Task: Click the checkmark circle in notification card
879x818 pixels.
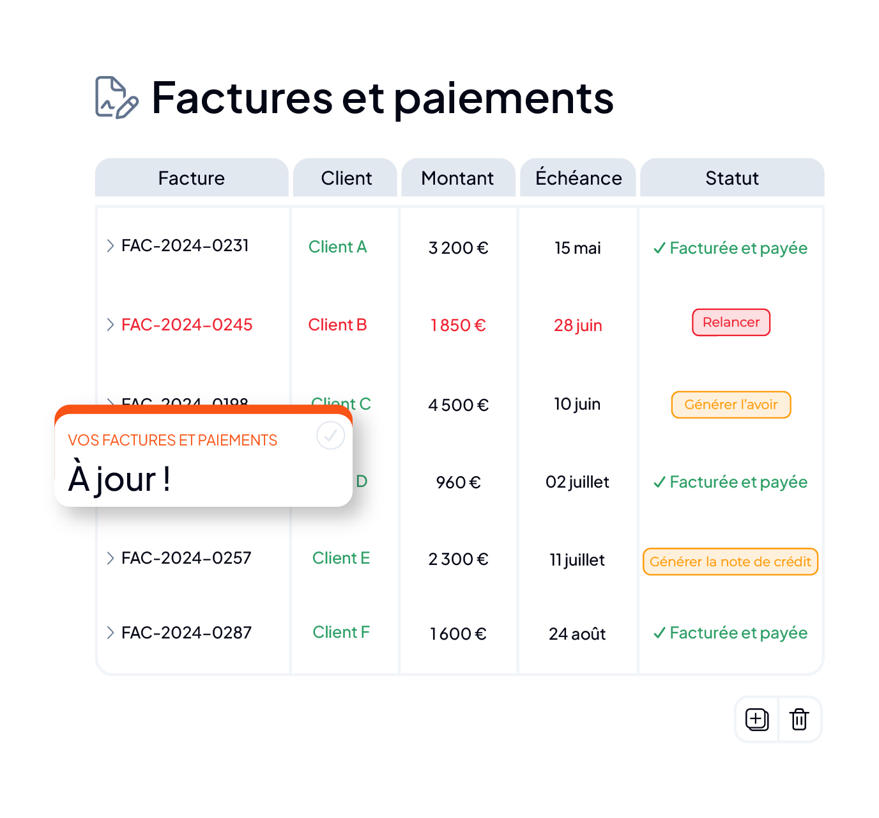Action: [331, 436]
